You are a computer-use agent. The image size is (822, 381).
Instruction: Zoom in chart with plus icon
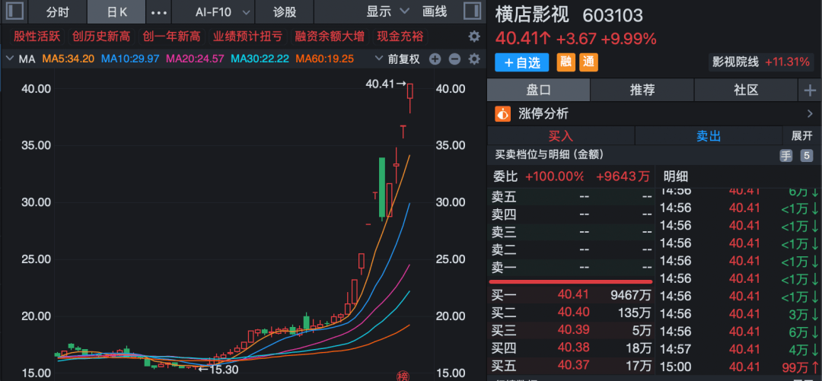(x=435, y=59)
